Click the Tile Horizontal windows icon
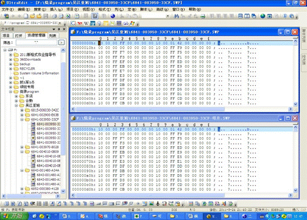307x220 pixels. 241,16
